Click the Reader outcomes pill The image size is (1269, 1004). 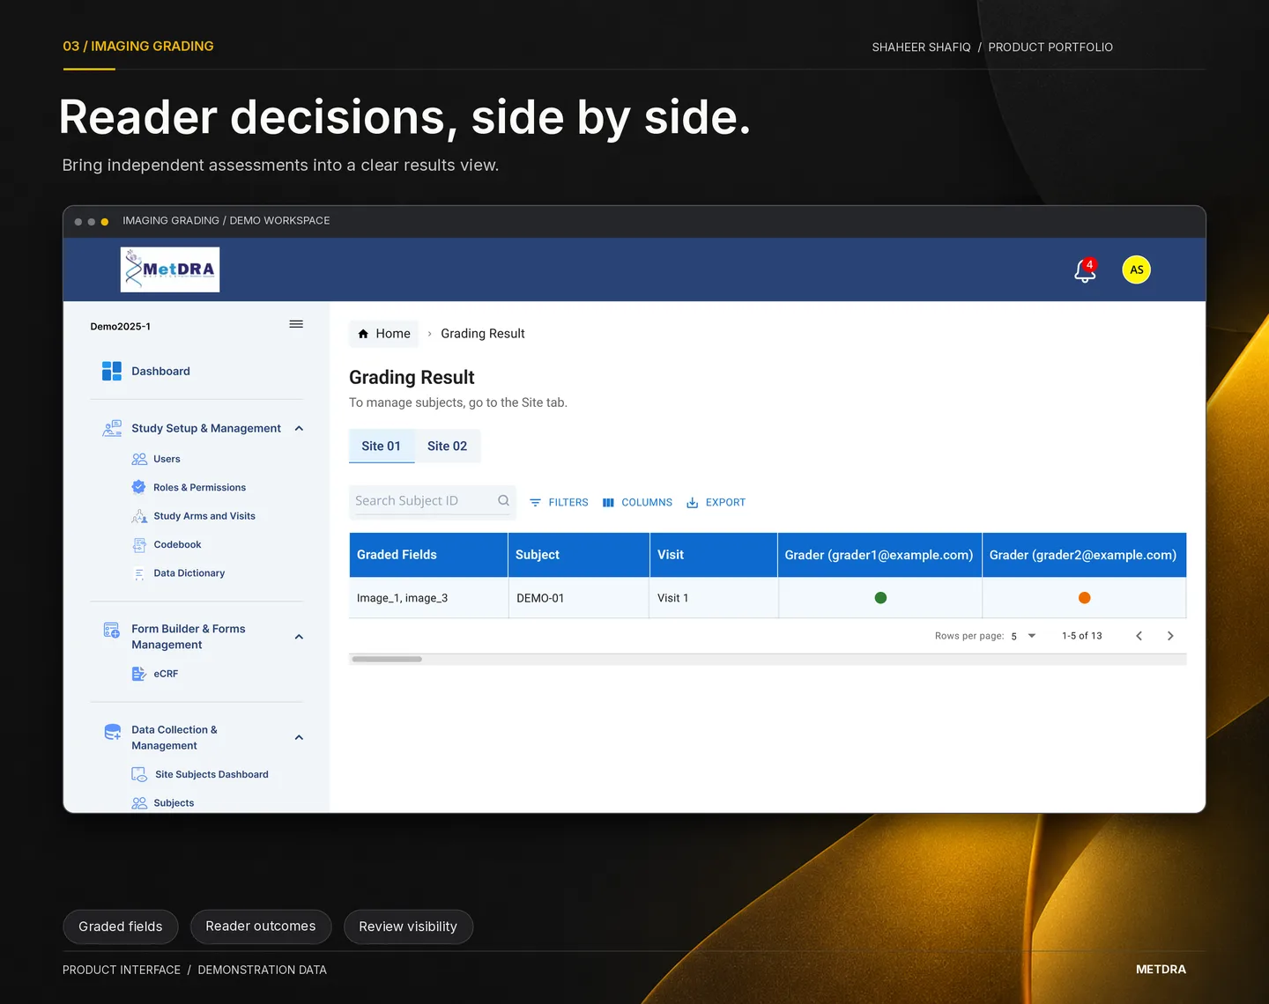point(261,926)
